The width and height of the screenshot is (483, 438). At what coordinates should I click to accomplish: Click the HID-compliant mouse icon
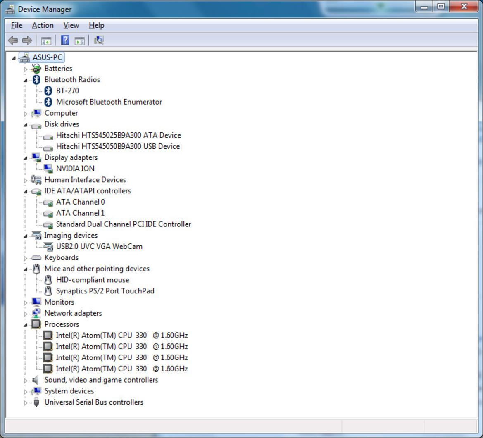pos(48,280)
